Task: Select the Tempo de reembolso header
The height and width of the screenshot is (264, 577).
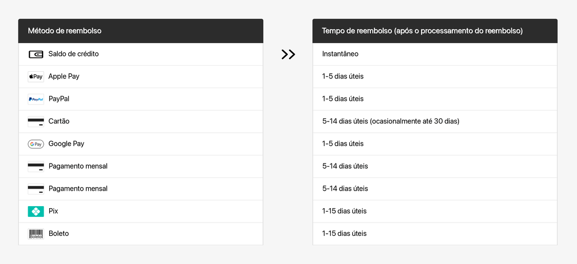Action: click(435, 31)
